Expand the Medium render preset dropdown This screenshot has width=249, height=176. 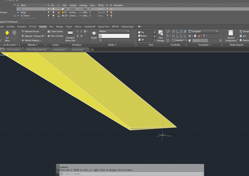point(114,31)
